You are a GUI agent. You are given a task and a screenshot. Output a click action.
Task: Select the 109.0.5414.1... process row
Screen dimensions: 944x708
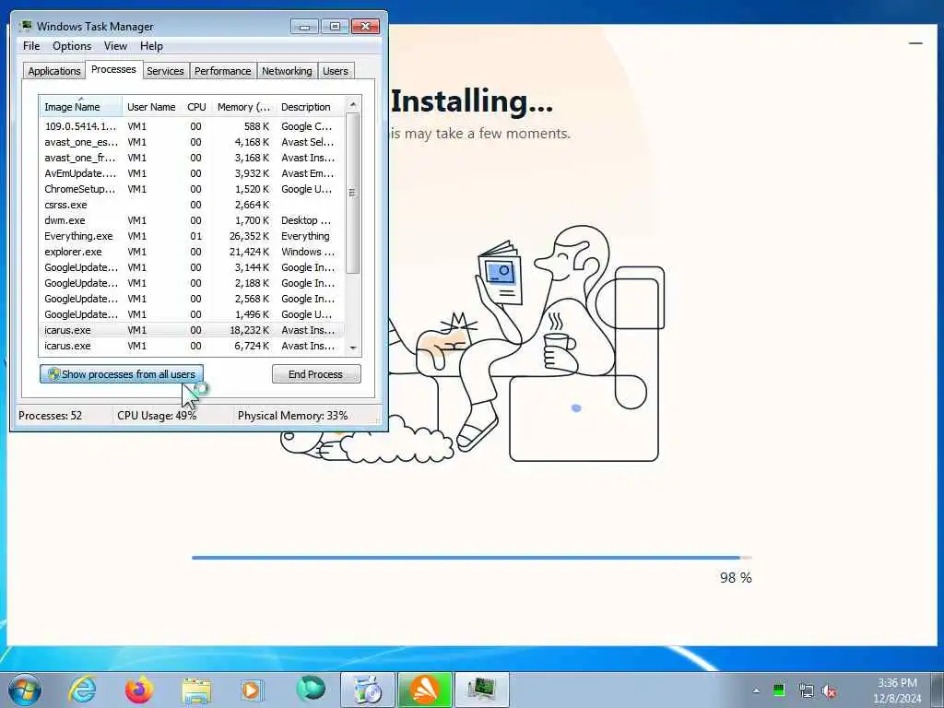click(192, 126)
